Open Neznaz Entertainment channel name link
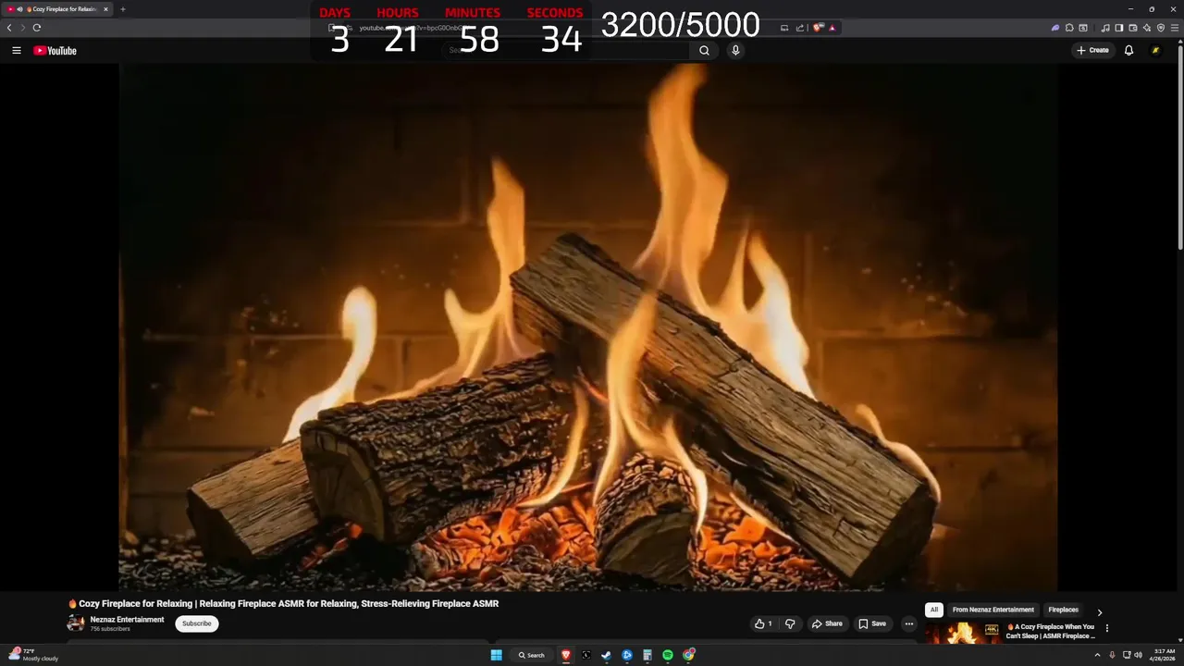This screenshot has width=1184, height=666. (x=127, y=620)
